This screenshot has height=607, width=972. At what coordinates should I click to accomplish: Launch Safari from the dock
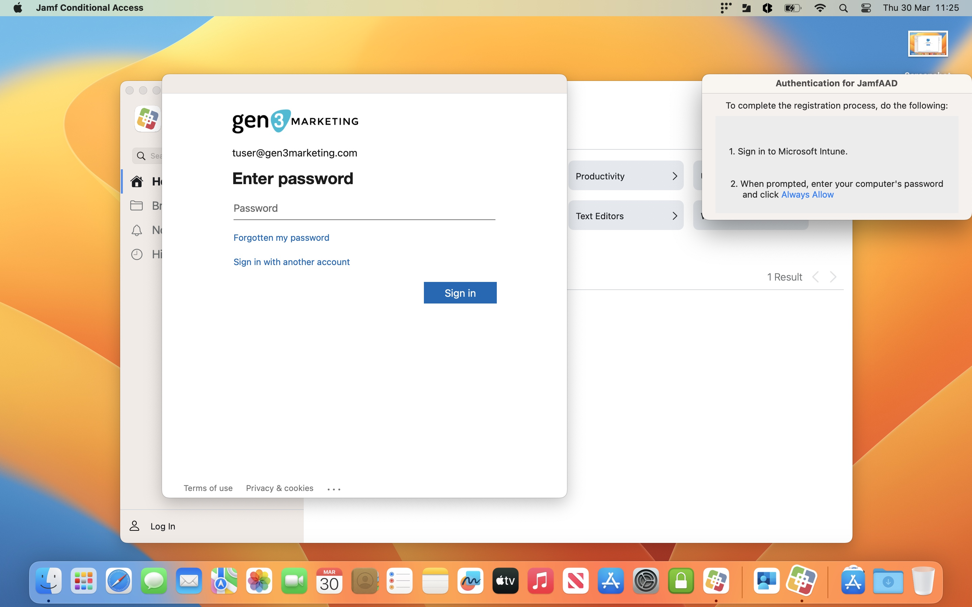pos(119,580)
